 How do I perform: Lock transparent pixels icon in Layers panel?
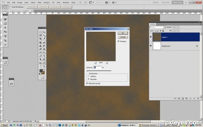point(155,31)
